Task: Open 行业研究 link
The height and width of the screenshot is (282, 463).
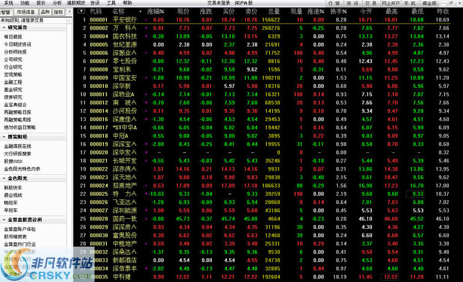Action: [13, 67]
